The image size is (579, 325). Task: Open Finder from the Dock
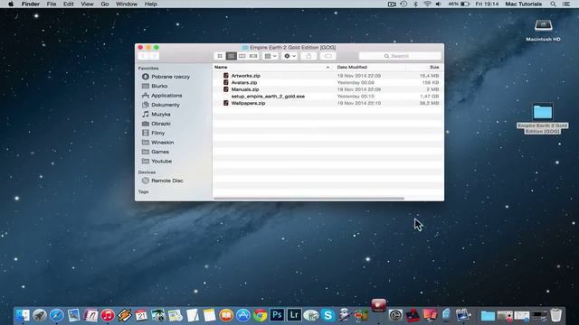pyautogui.click(x=23, y=315)
